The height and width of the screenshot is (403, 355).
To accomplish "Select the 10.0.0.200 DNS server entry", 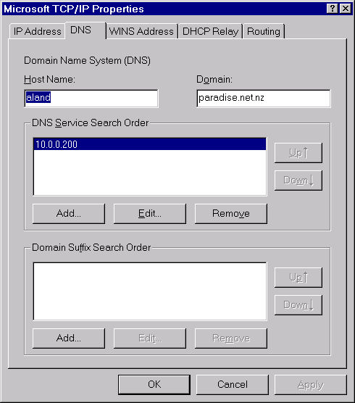I will tap(150, 144).
